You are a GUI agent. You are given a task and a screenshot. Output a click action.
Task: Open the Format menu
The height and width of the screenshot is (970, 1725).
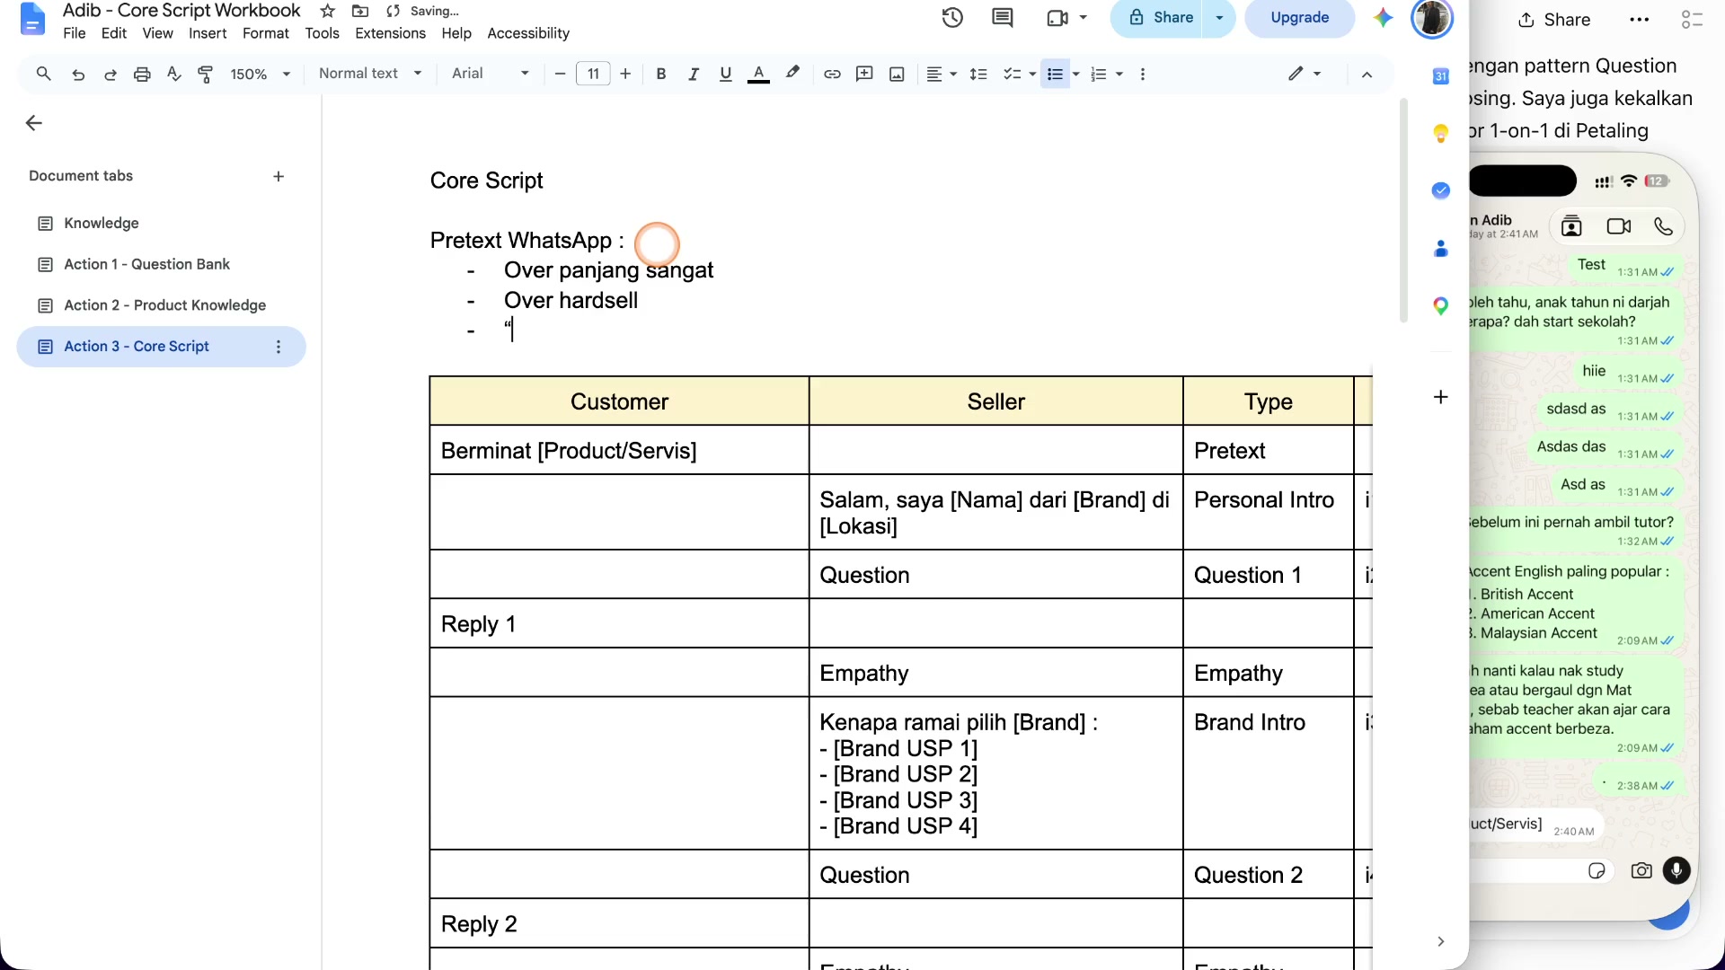coord(265,33)
